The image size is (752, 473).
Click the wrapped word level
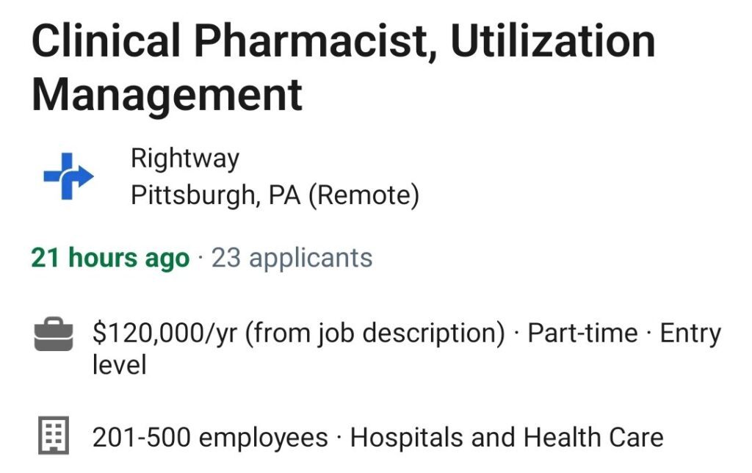click(x=120, y=364)
